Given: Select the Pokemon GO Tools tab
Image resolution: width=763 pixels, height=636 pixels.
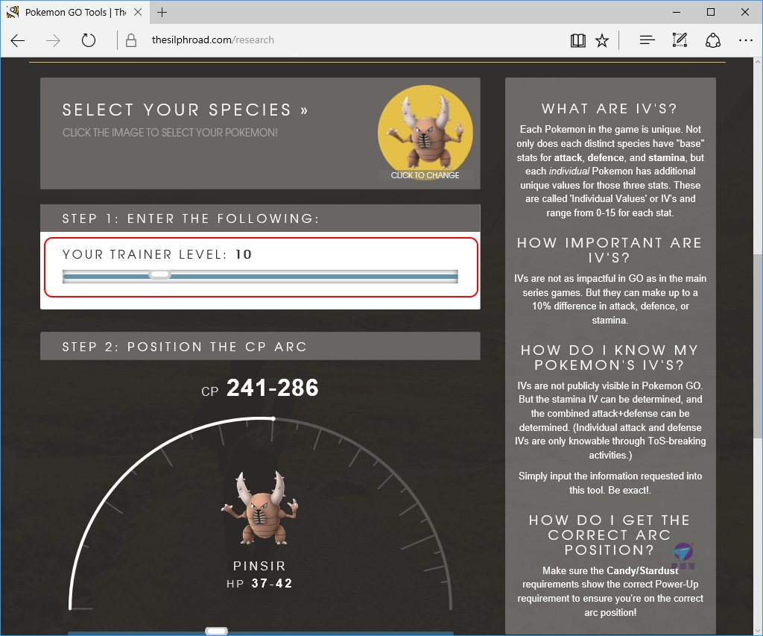Looking at the screenshot, I should [x=74, y=12].
